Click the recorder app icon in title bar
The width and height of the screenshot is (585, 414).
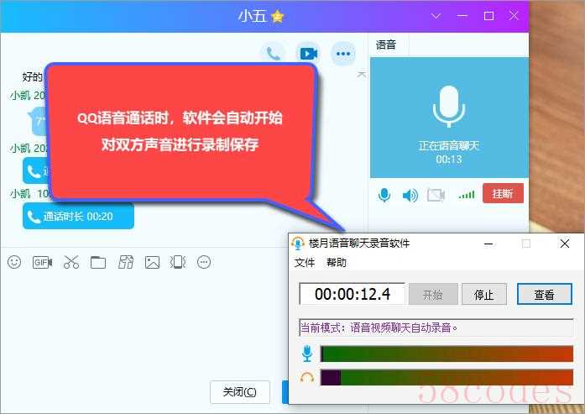[x=298, y=243]
